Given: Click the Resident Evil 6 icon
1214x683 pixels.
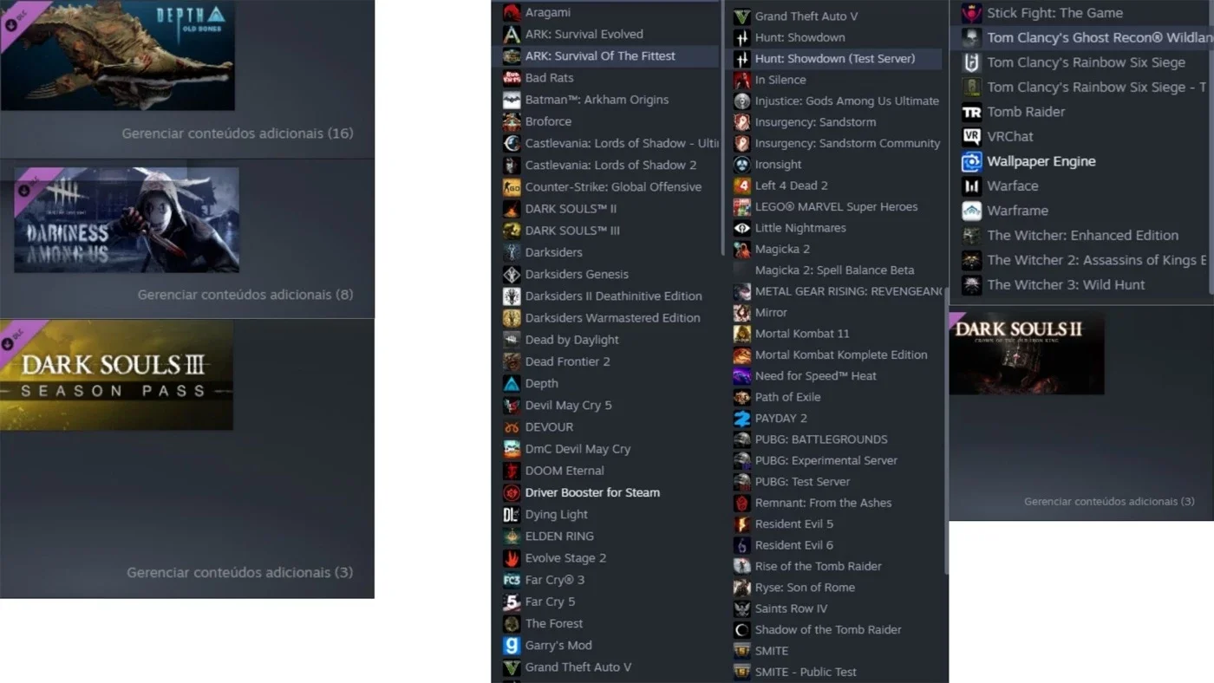Looking at the screenshot, I should [741, 545].
